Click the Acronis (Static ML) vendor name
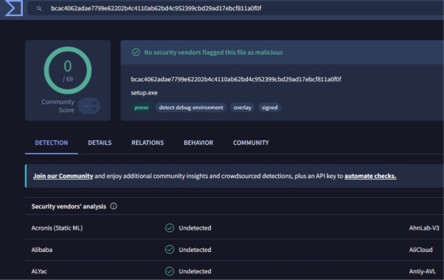The image size is (444, 280). pyautogui.click(x=57, y=228)
